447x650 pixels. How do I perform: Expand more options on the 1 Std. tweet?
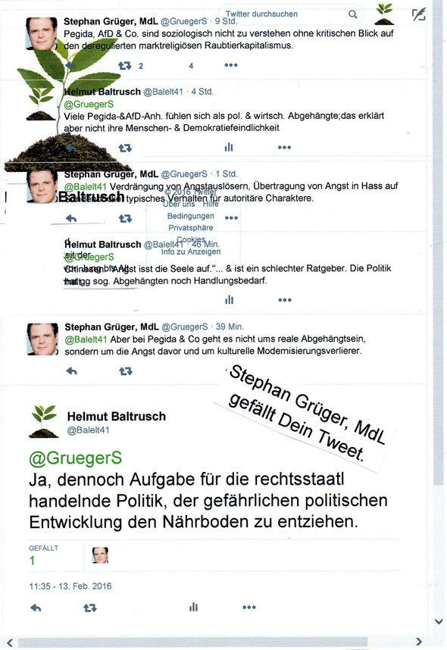click(231, 218)
